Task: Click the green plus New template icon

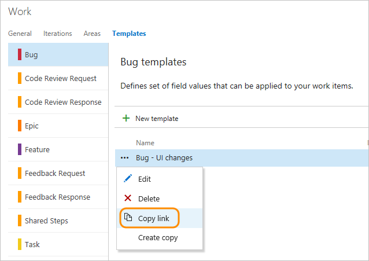Action: coord(126,118)
